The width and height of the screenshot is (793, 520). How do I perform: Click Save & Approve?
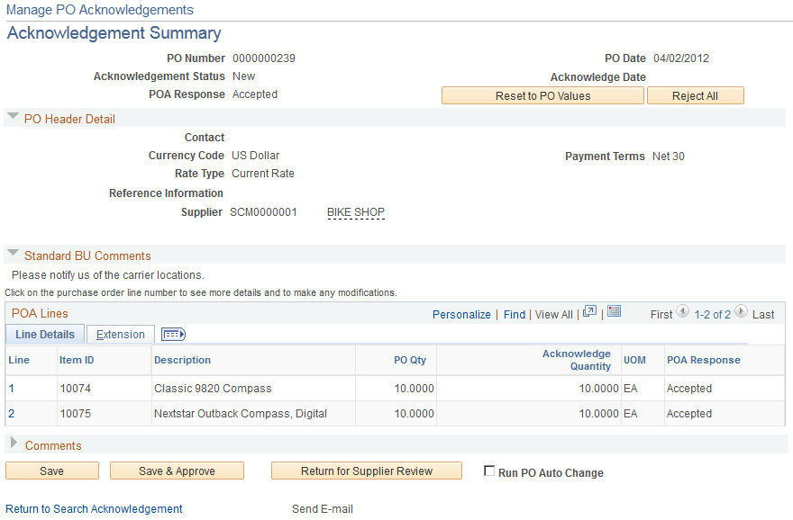(177, 470)
